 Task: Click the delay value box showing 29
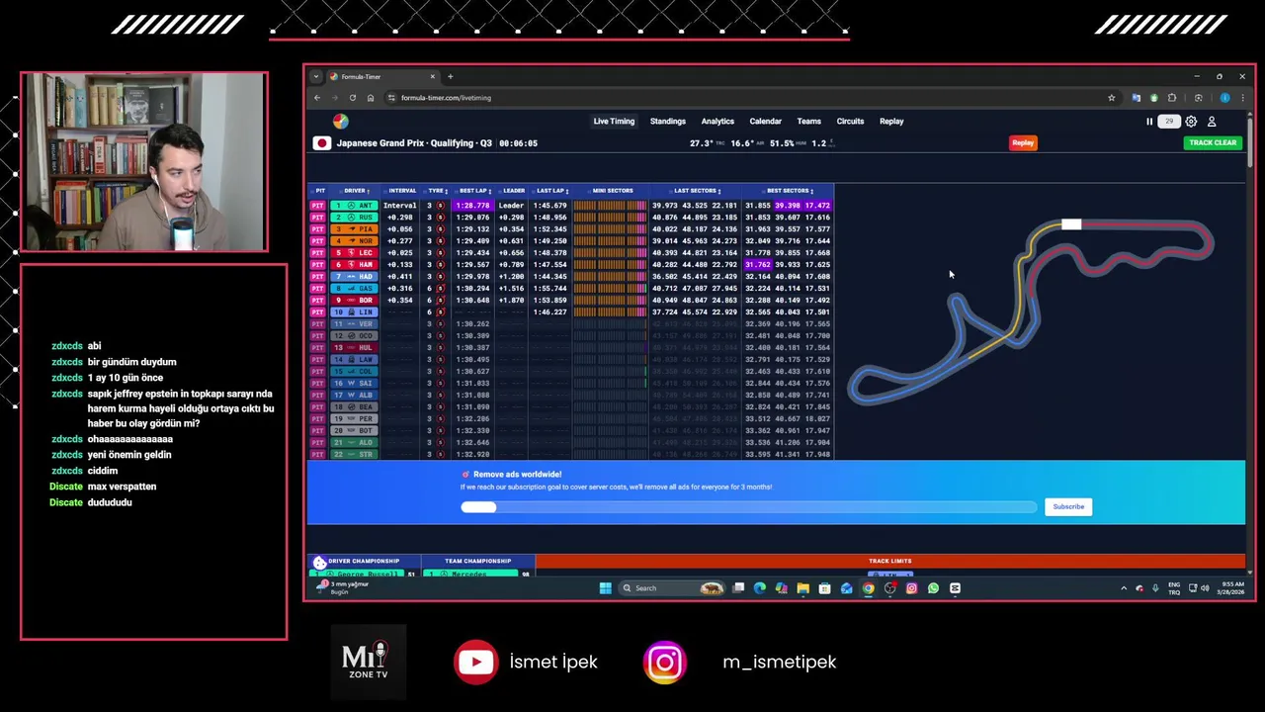tap(1169, 122)
